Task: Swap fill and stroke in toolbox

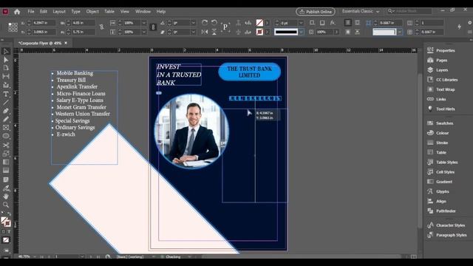Action: click(9, 214)
